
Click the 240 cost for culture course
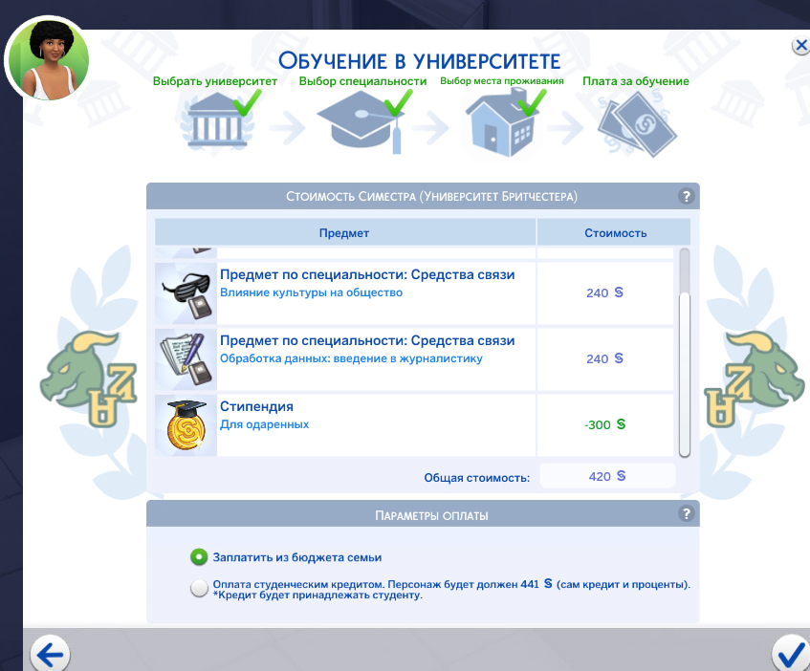pyautogui.click(x=605, y=292)
